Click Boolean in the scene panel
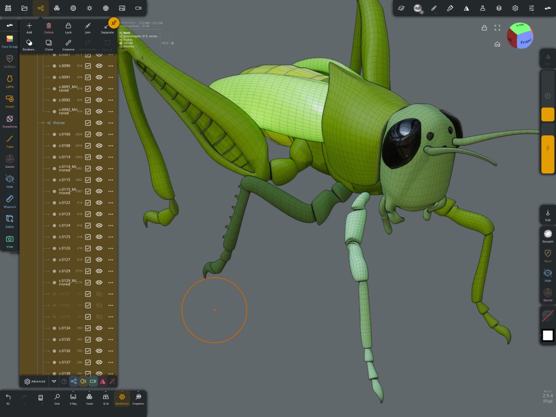556x417 pixels. [x=29, y=45]
